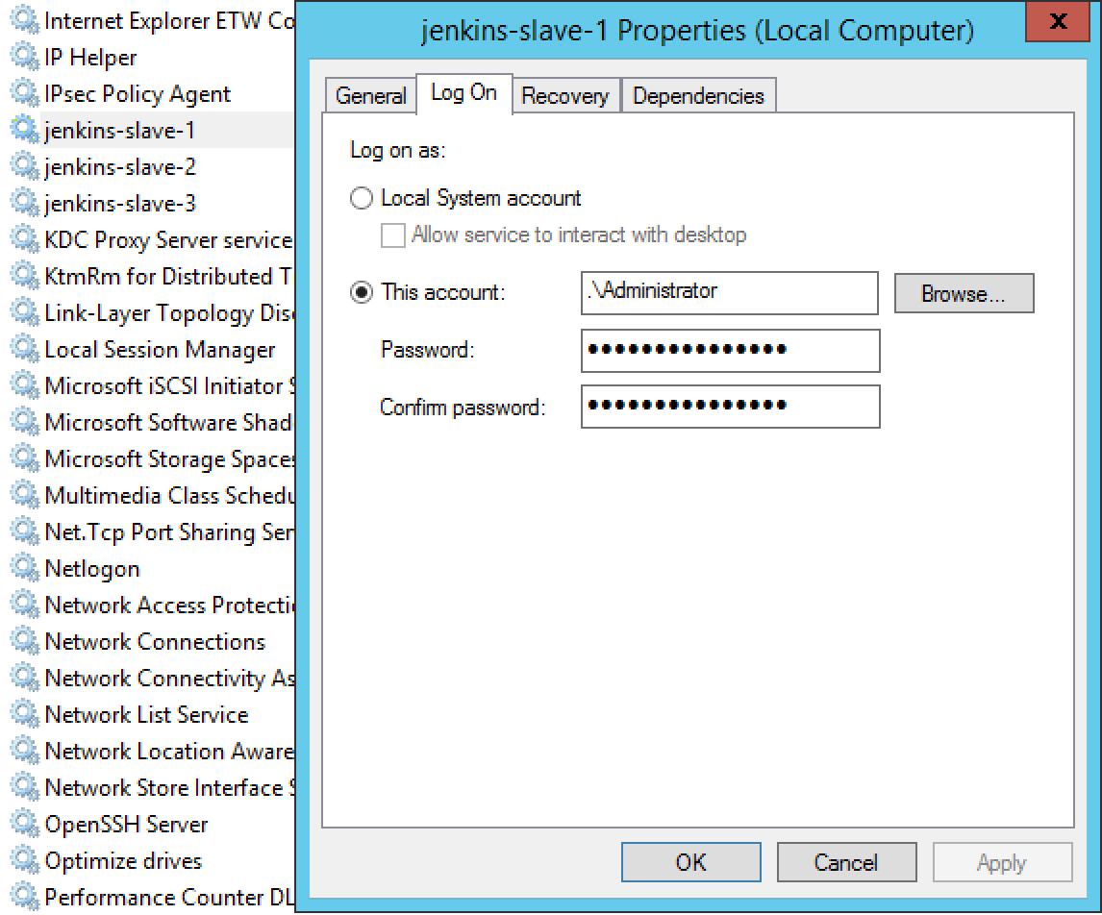Select the IPsec Policy Agent service name
The image size is (1102, 915).
(x=138, y=94)
